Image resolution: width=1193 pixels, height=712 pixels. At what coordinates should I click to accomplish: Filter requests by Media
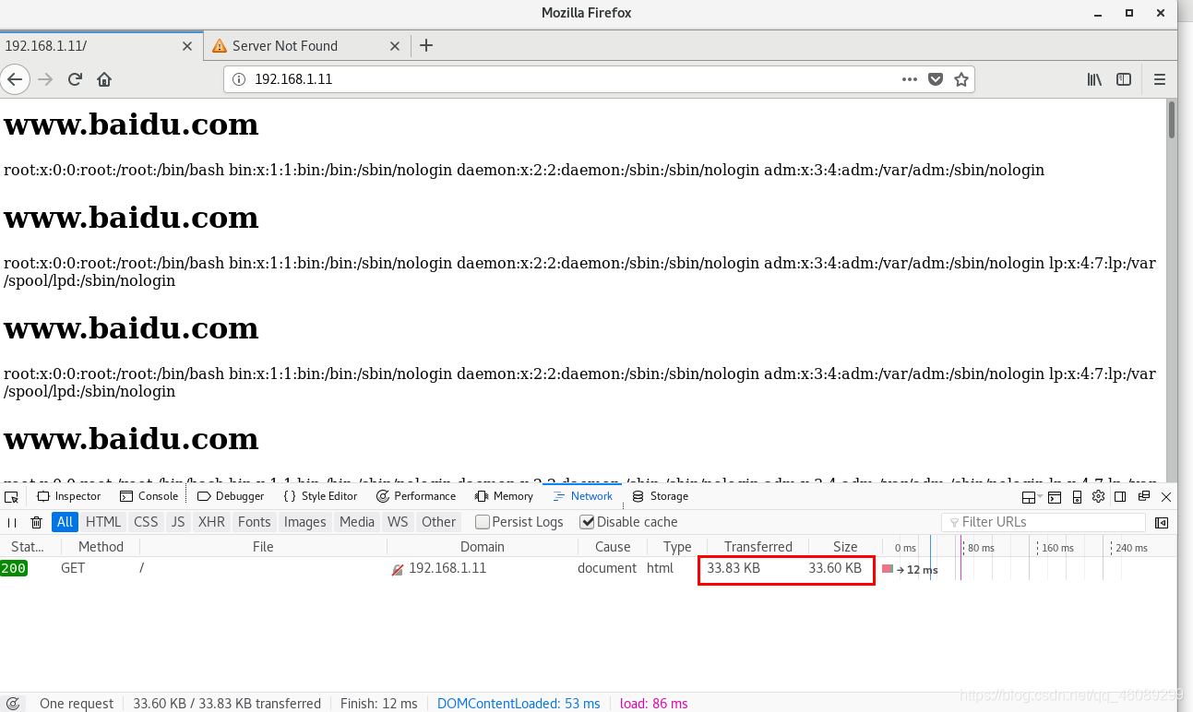coord(357,522)
